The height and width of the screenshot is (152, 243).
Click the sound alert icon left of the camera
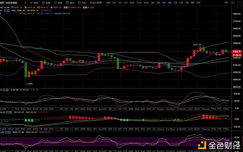point(226,3)
